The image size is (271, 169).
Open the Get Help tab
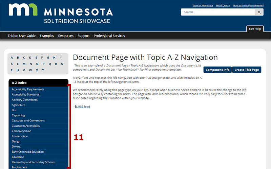pyautogui.click(x=255, y=29)
